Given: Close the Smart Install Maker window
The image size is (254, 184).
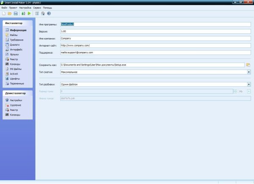Looking at the screenshot, I should click(248, 2).
